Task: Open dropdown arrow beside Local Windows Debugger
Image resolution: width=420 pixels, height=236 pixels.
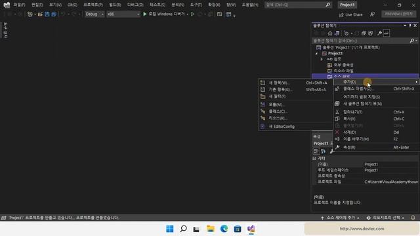Action: [187, 14]
